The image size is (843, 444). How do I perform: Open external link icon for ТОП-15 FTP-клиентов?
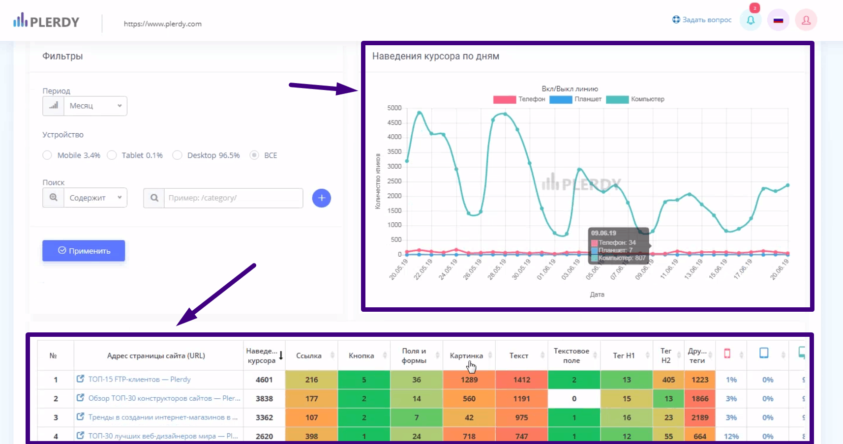[81, 379]
